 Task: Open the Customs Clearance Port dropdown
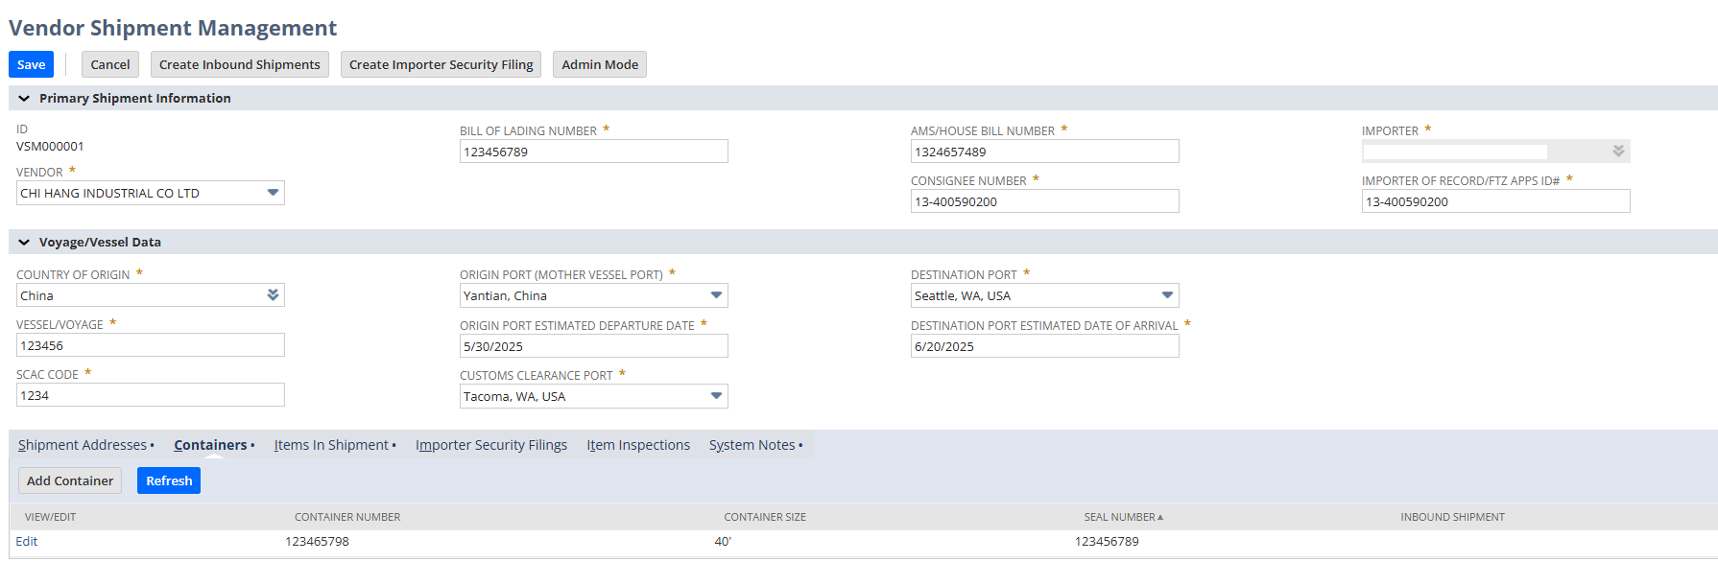pyautogui.click(x=716, y=396)
